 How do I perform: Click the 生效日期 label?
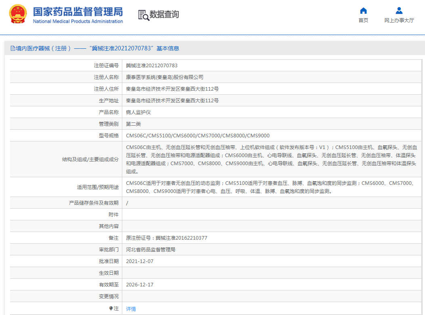(109, 273)
